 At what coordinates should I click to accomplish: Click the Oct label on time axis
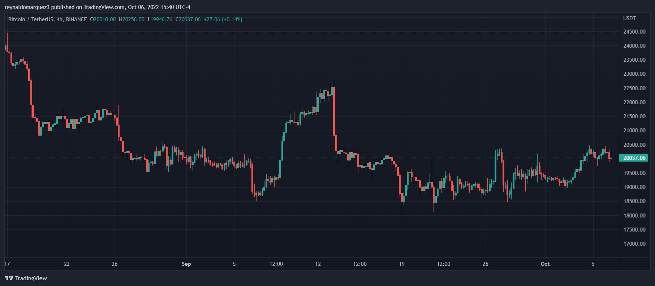pyautogui.click(x=545, y=264)
